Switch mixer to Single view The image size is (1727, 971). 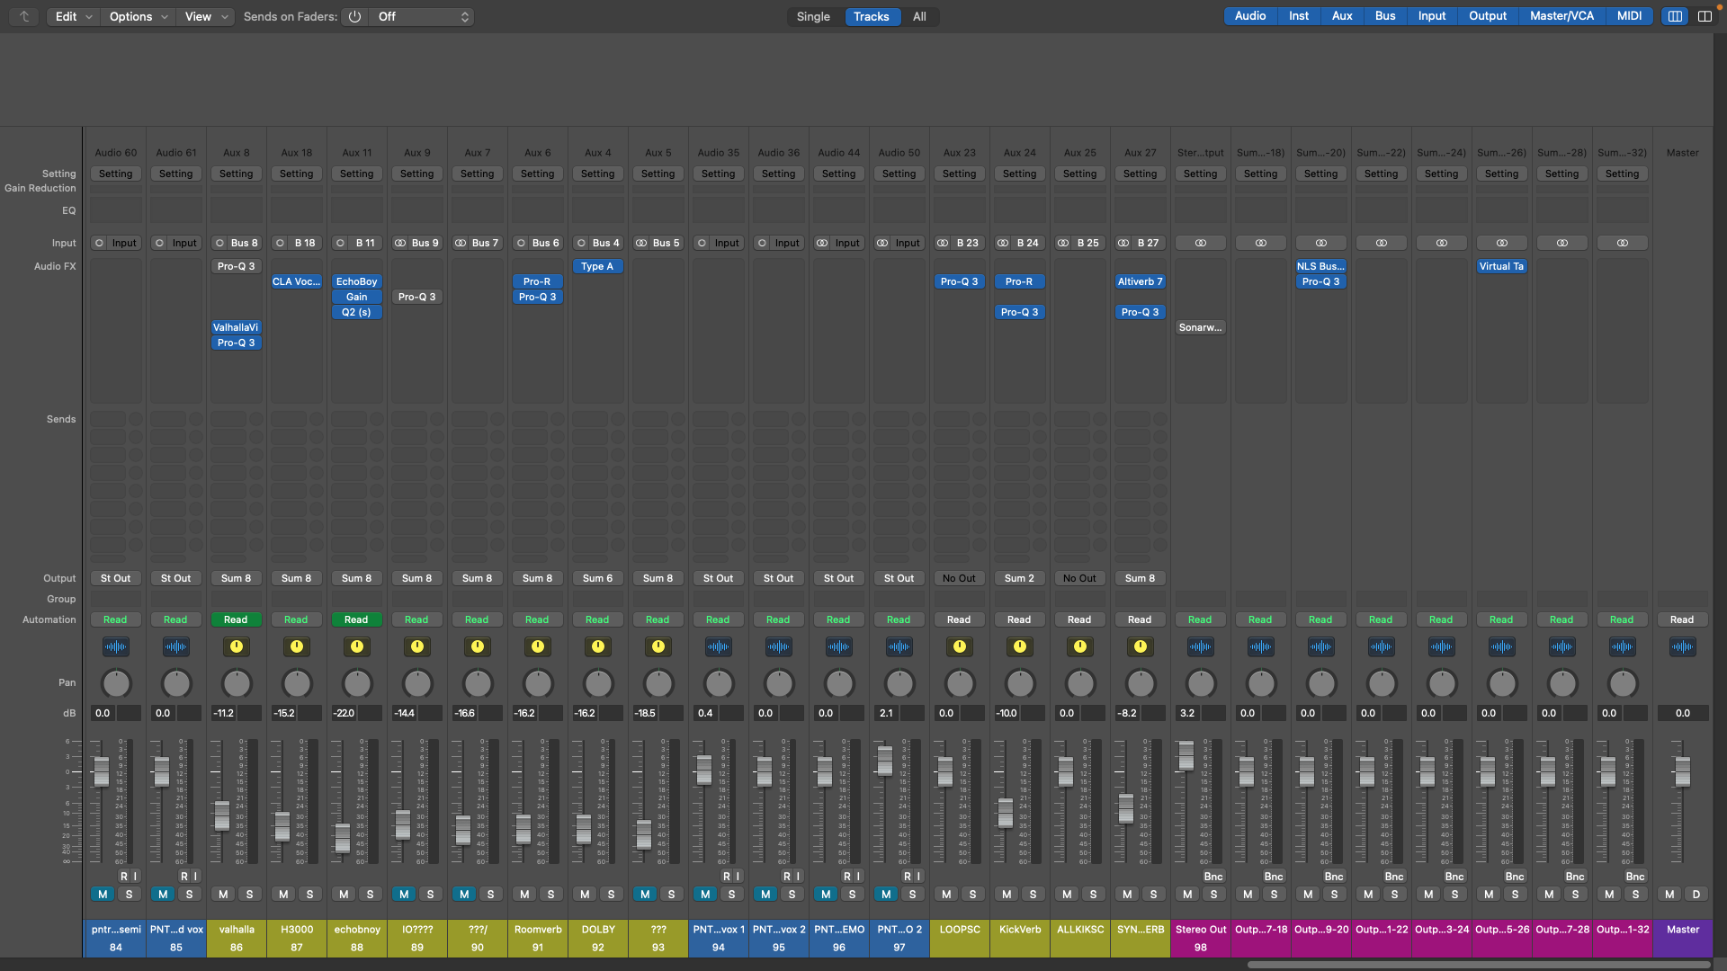813,16
